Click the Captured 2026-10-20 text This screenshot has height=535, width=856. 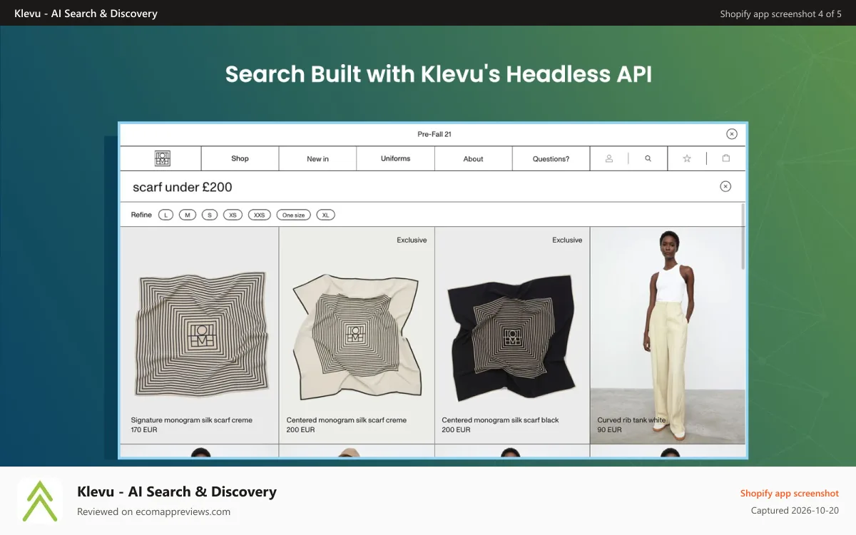pyautogui.click(x=795, y=511)
